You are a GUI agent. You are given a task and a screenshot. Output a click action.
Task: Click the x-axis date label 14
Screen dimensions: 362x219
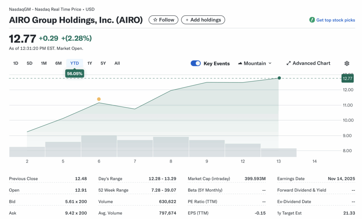tap(314, 161)
